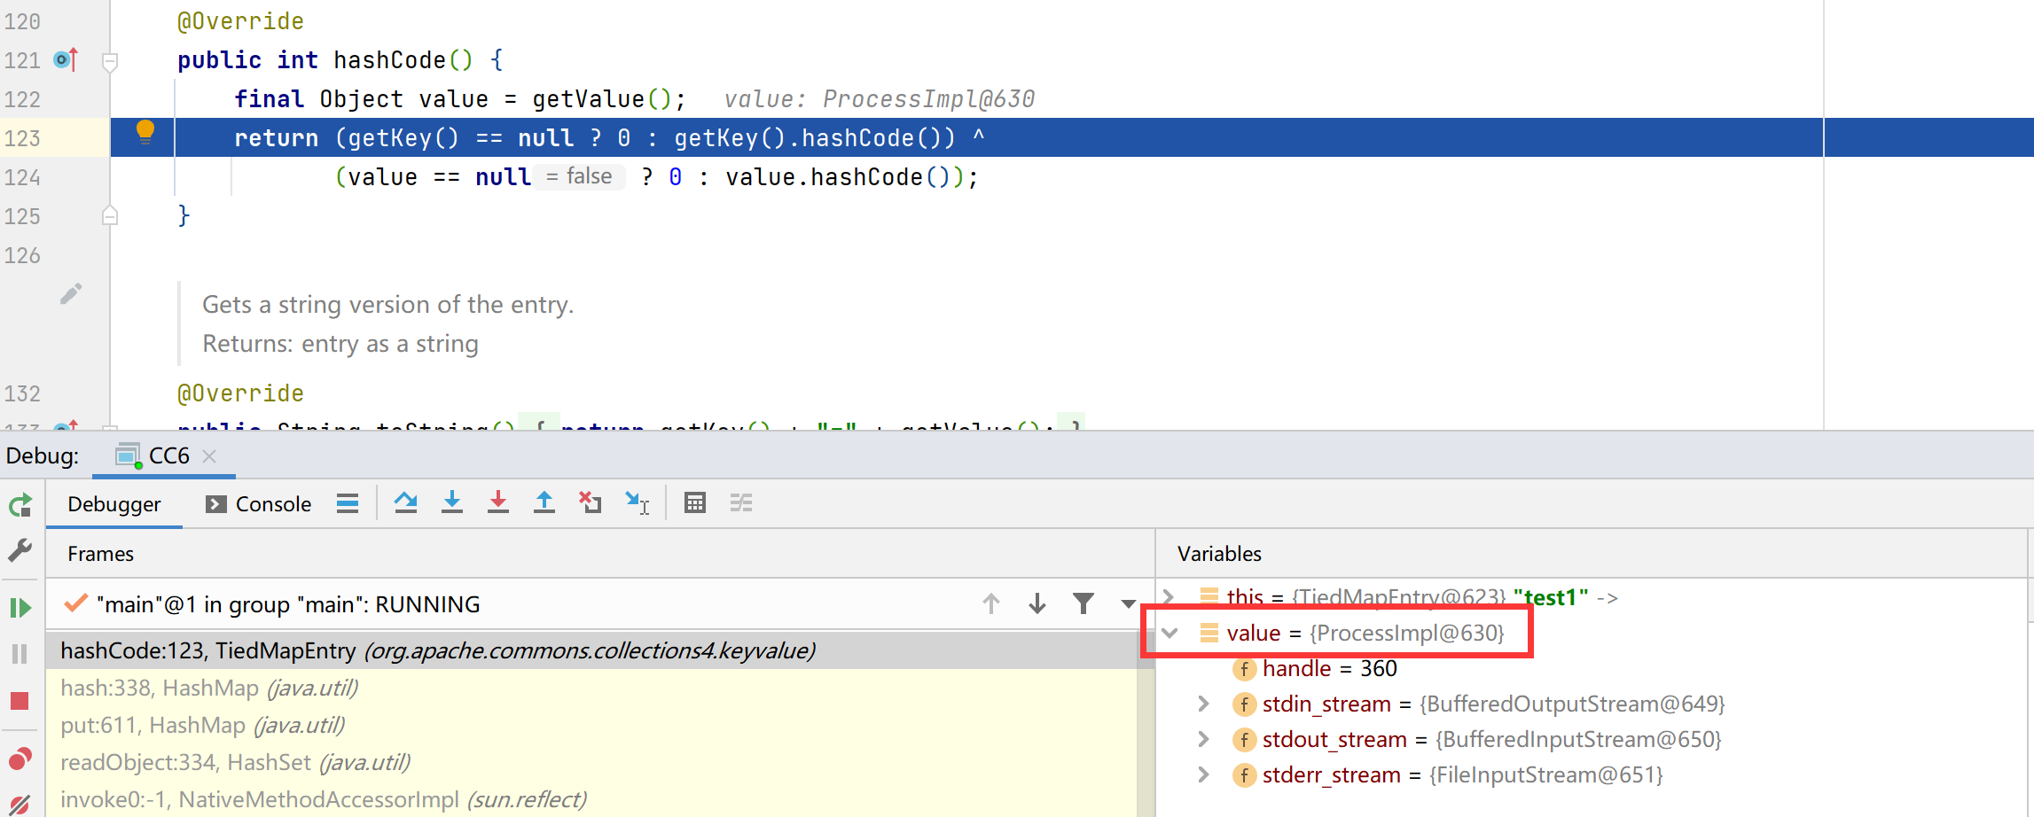Switch to the Debugger tab

pyautogui.click(x=114, y=504)
